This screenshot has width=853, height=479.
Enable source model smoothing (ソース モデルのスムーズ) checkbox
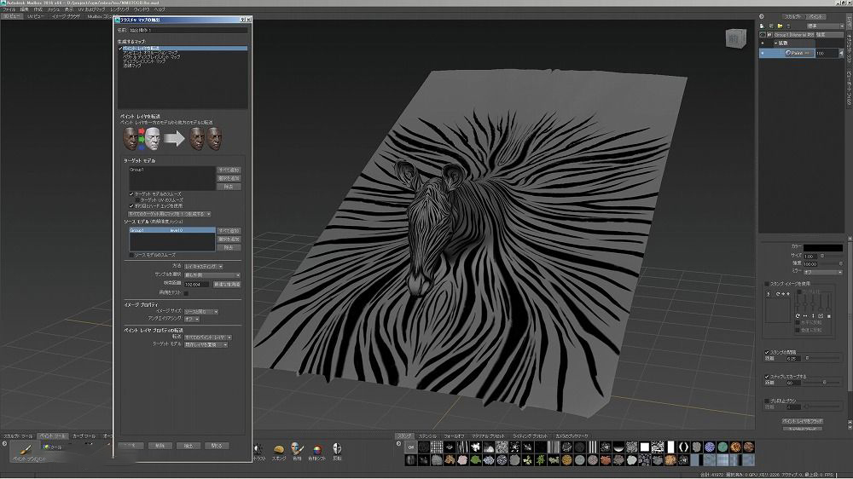coord(131,255)
